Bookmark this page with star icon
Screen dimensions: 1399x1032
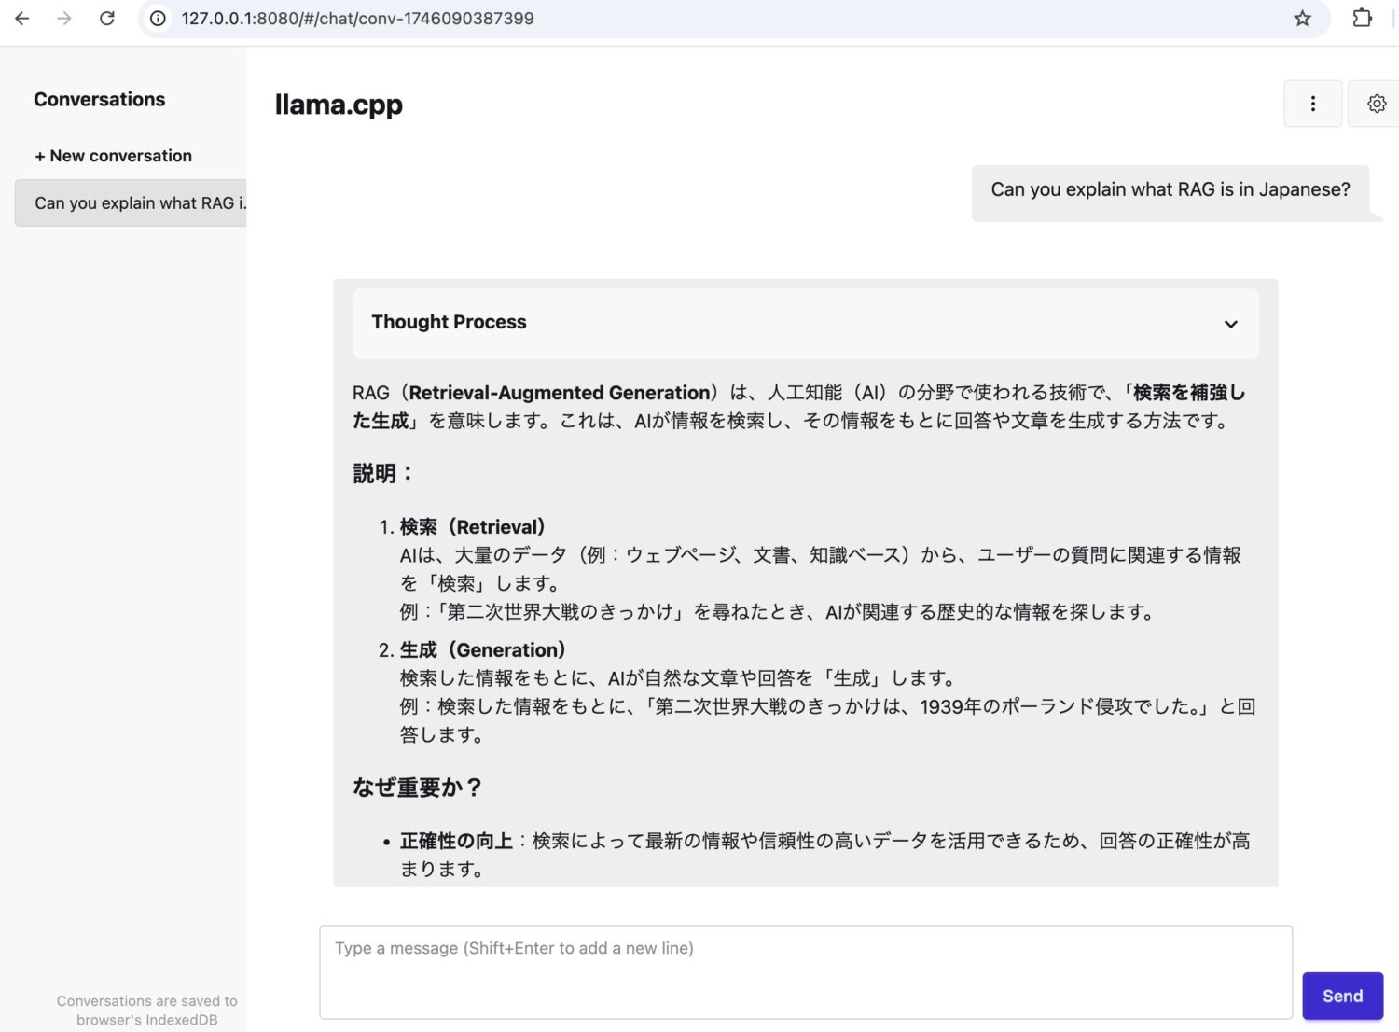pyautogui.click(x=1302, y=19)
